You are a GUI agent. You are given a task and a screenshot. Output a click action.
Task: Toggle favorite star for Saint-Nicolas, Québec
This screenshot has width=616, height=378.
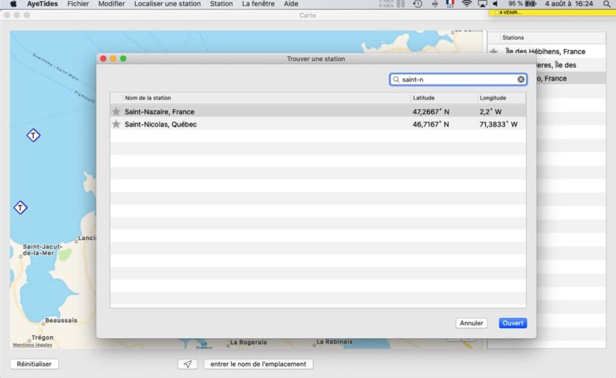[116, 124]
